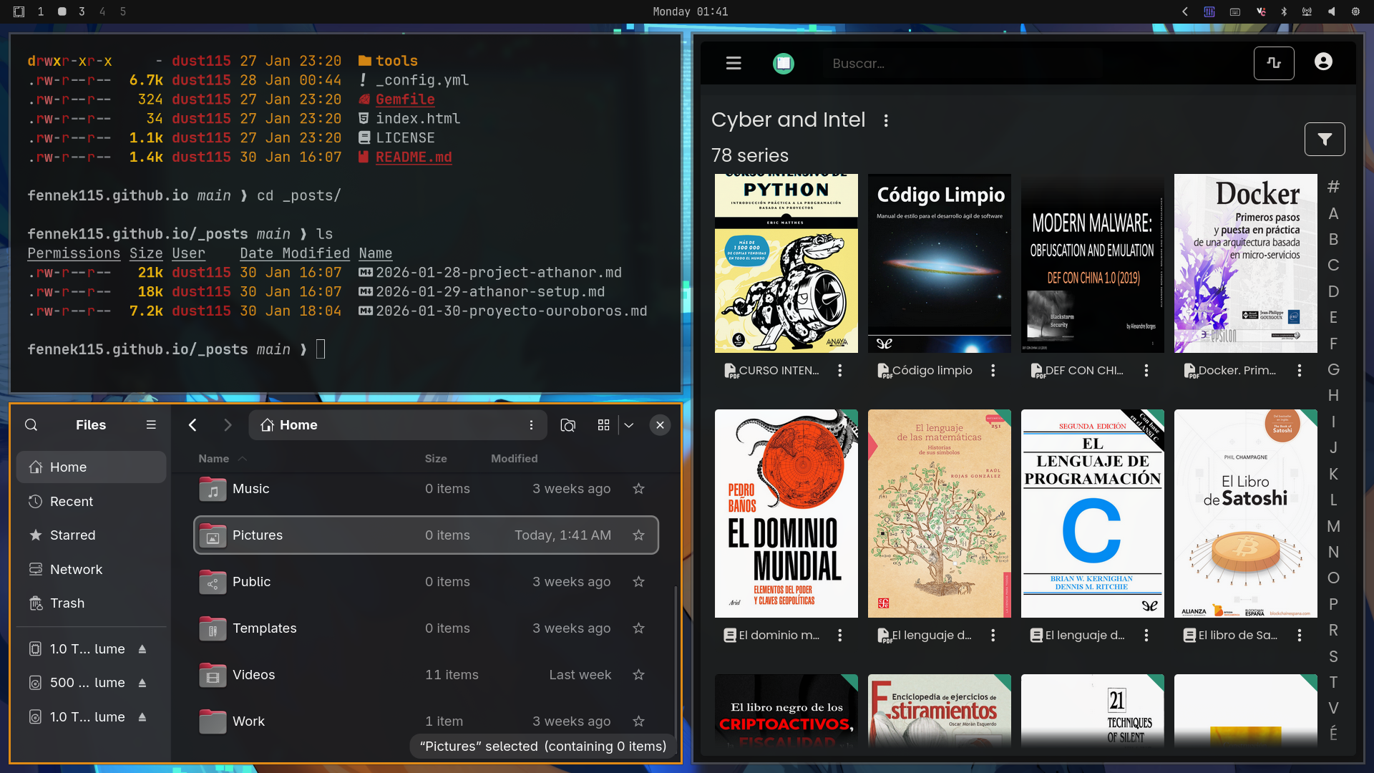Open the kebab menu on the Docker series card
This screenshot has height=773, width=1374.
(1300, 370)
